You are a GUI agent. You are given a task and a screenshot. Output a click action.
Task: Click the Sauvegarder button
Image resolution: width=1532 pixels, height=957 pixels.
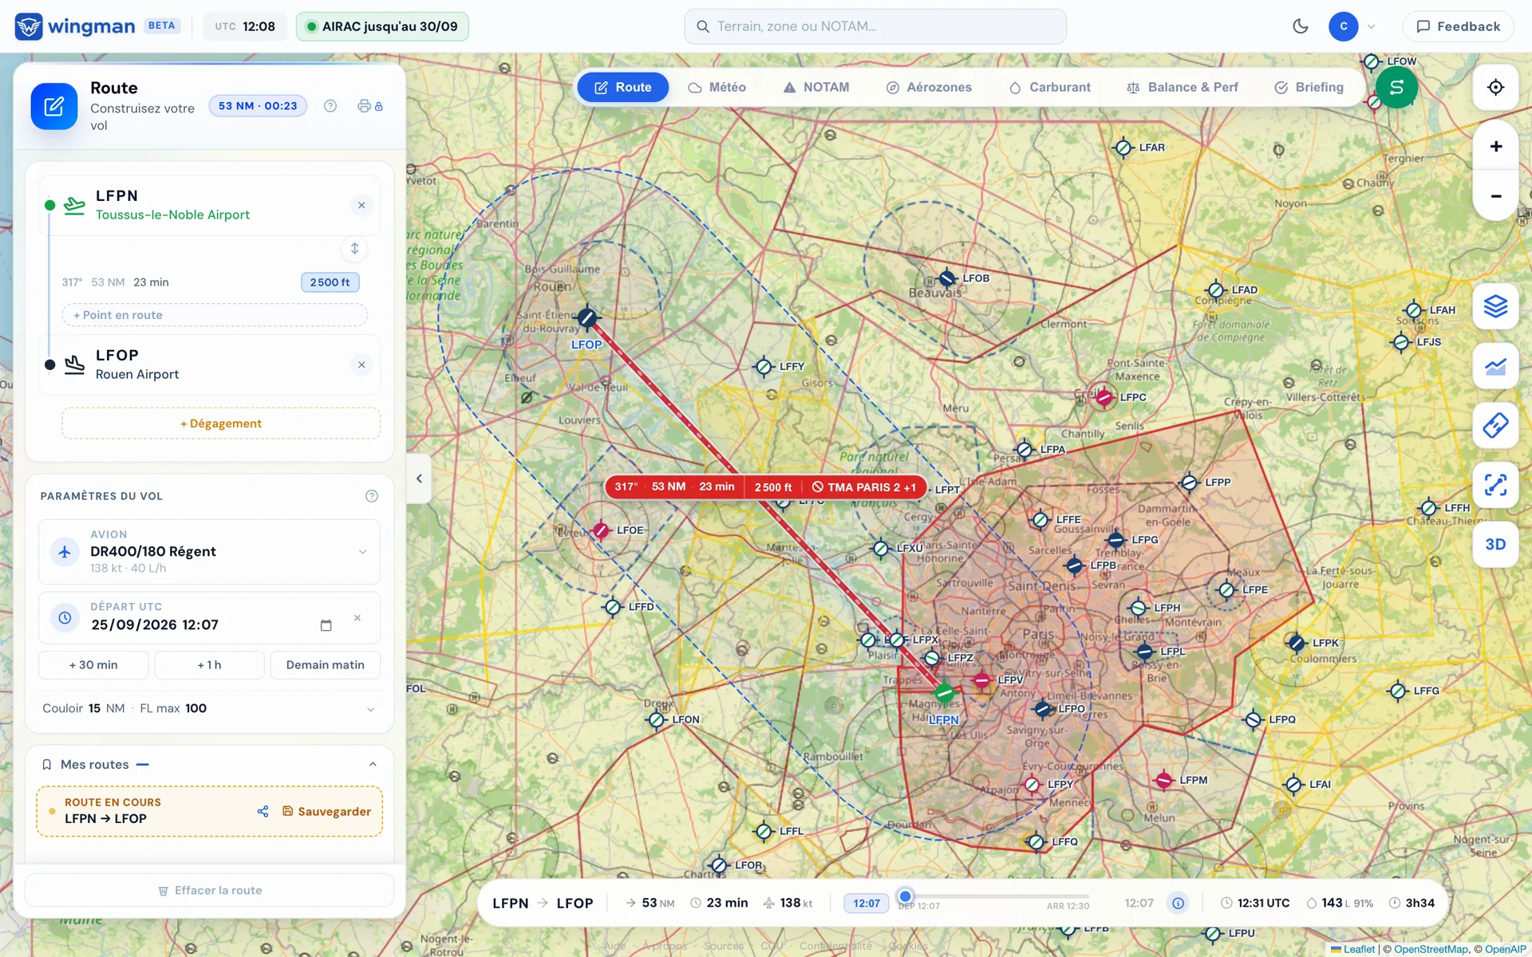(326, 811)
